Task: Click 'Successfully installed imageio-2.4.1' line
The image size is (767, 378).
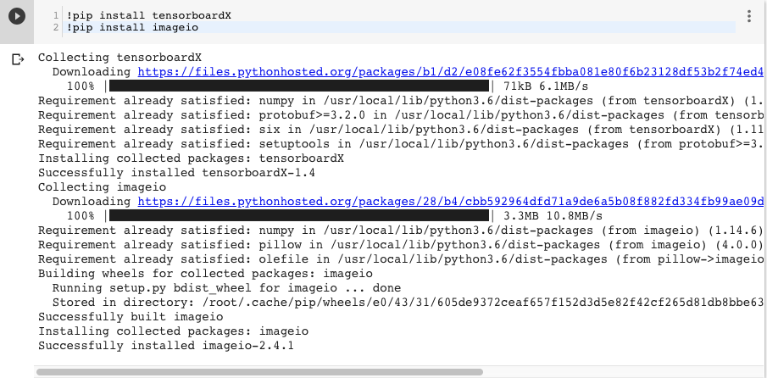Action: (x=166, y=346)
